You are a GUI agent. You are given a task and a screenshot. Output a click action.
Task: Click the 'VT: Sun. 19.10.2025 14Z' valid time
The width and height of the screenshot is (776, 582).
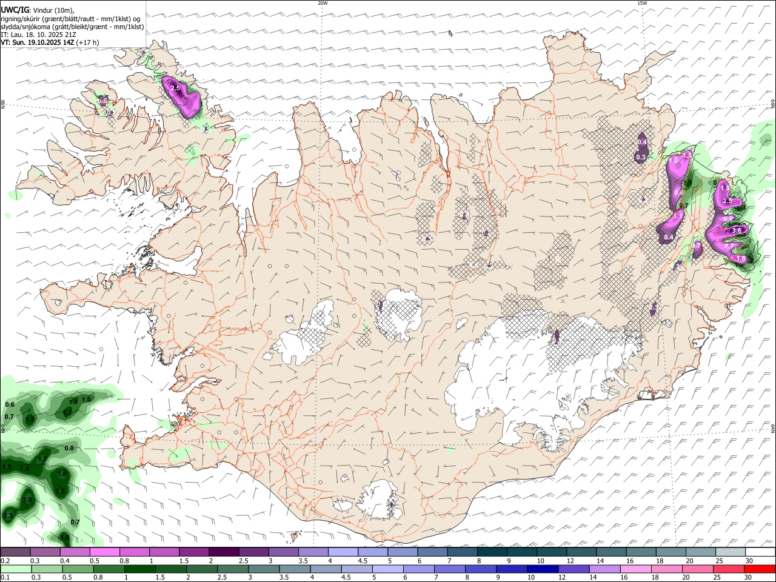pyautogui.click(x=38, y=42)
